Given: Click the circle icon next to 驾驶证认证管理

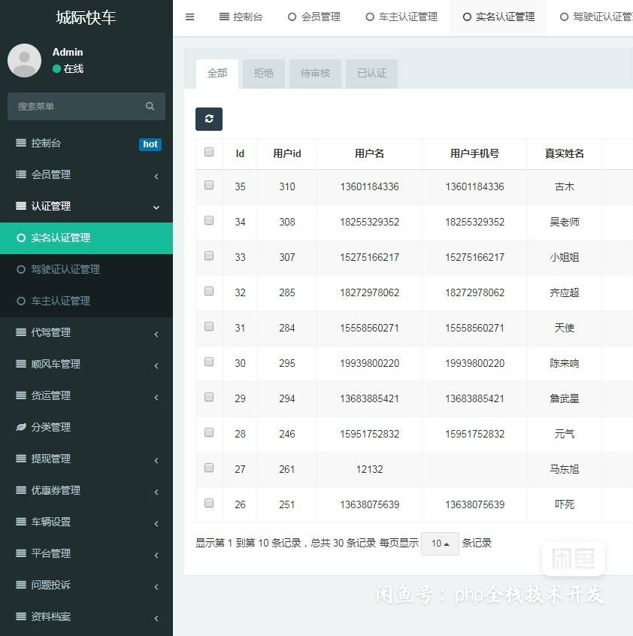Looking at the screenshot, I should (21, 269).
